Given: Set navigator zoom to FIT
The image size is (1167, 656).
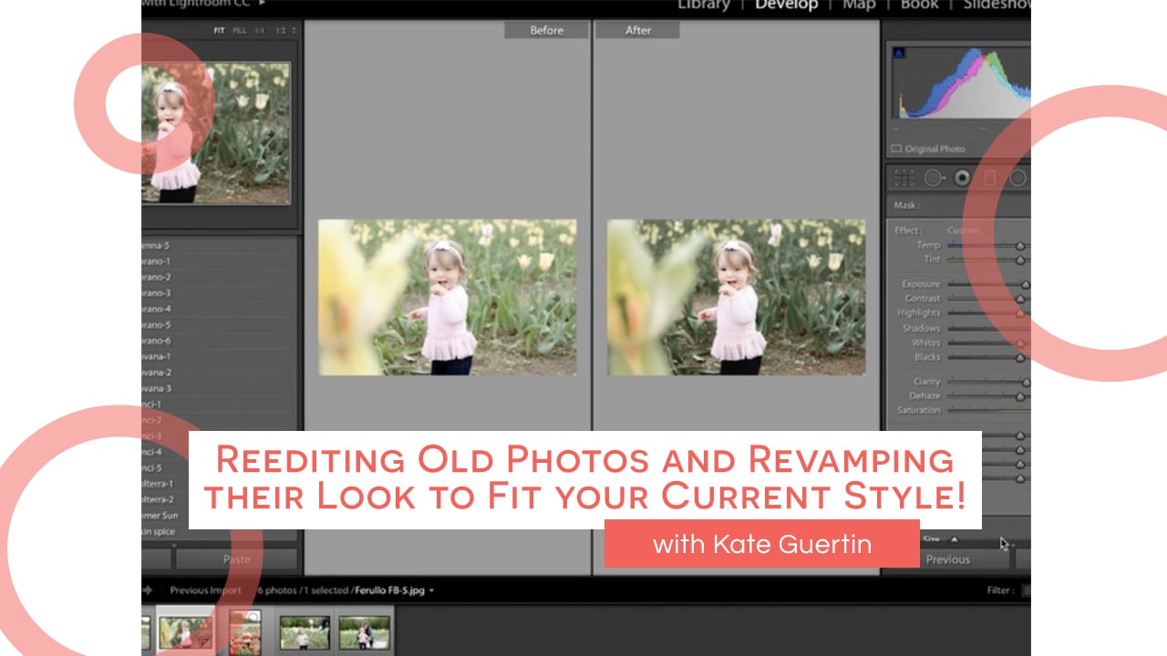Looking at the screenshot, I should [219, 30].
